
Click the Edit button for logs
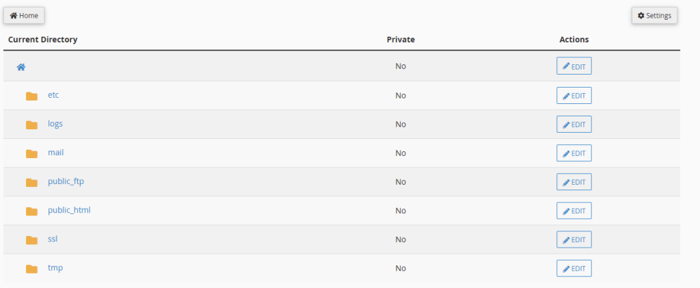click(574, 124)
